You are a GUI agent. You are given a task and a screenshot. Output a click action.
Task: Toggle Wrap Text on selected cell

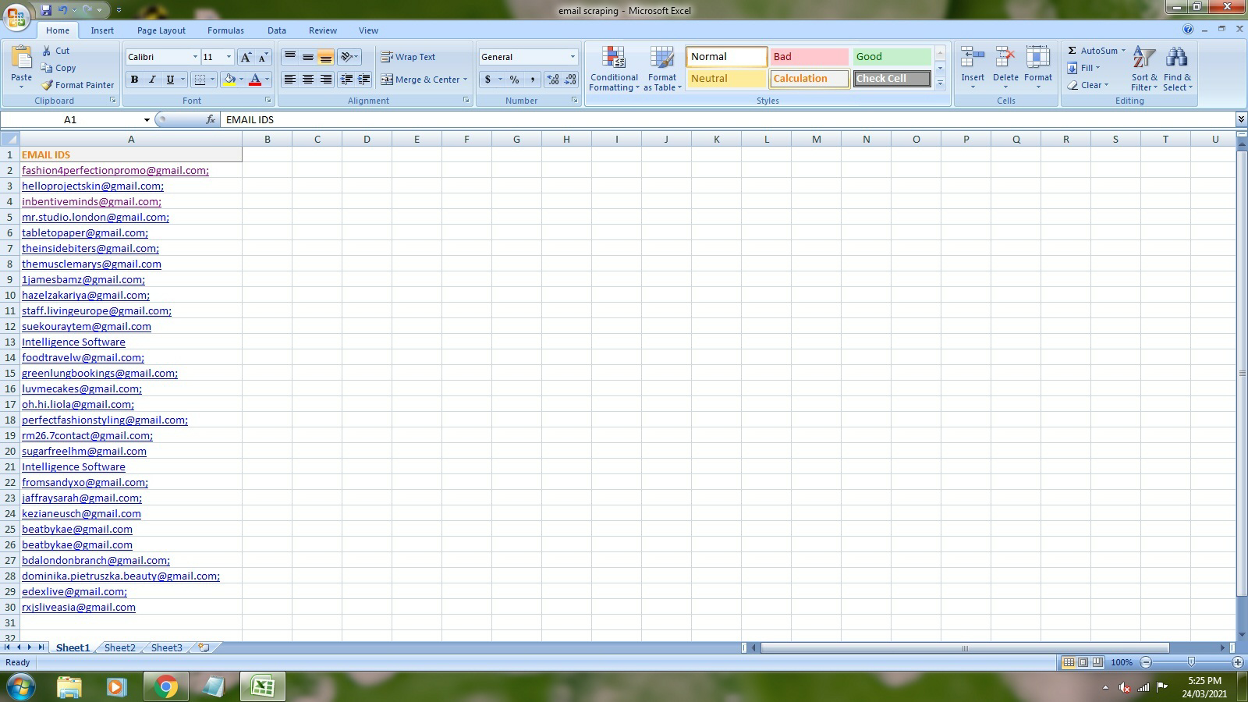[x=408, y=57]
